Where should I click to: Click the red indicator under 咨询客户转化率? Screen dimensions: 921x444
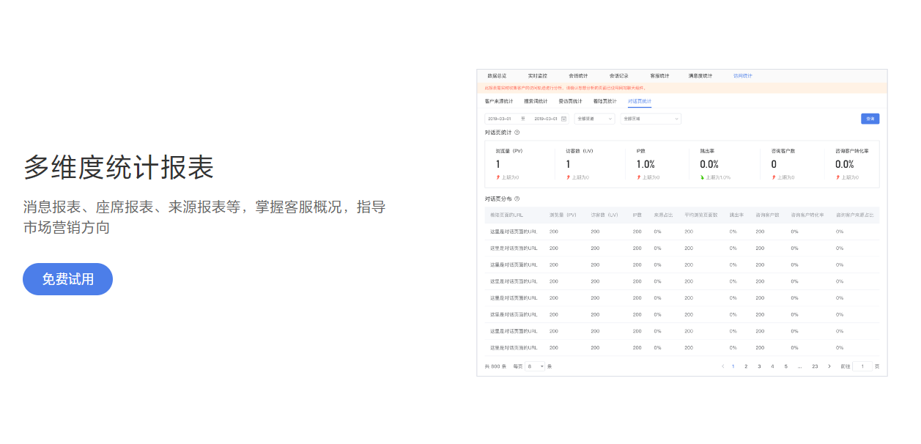point(836,177)
